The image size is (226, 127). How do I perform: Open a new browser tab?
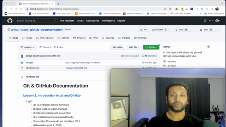tap(58, 4)
